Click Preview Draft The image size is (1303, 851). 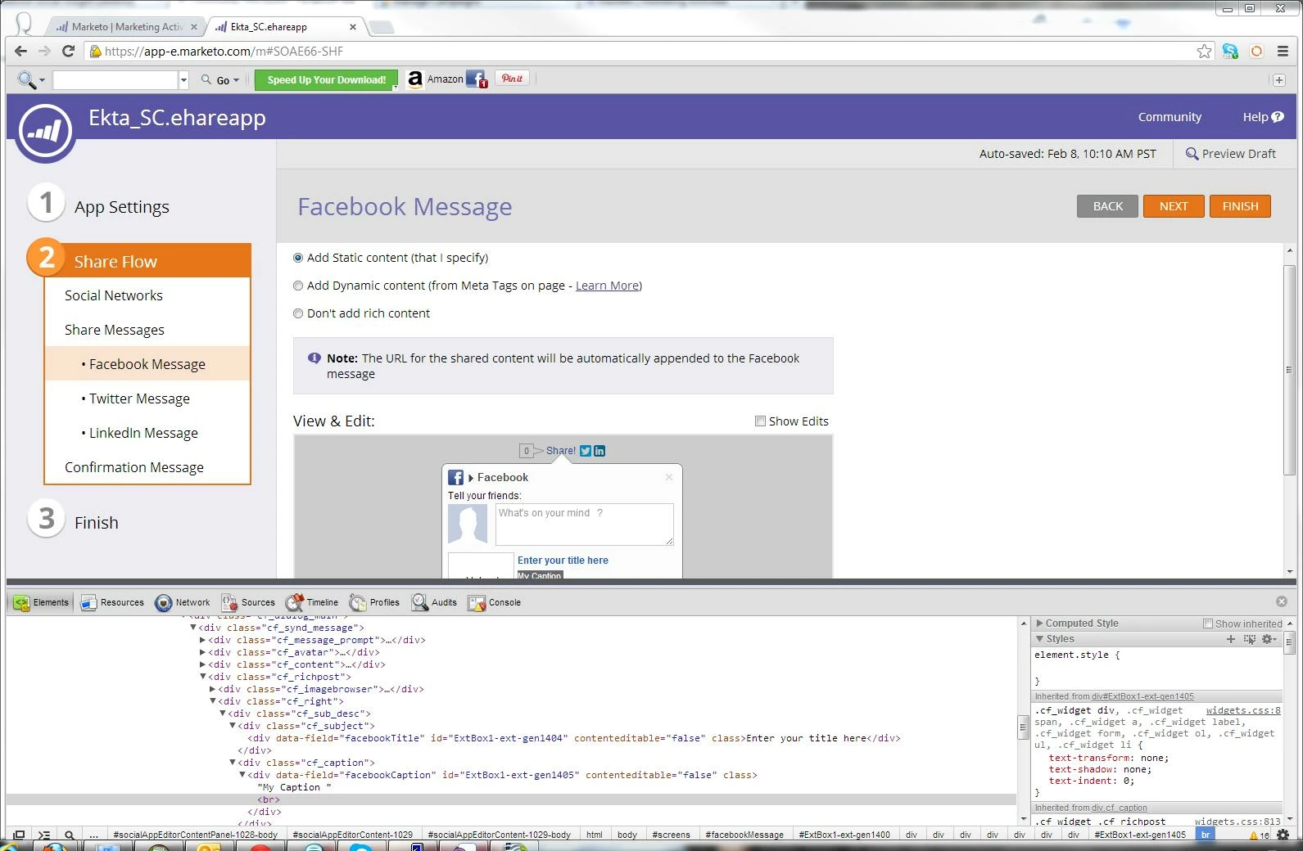1230,154
